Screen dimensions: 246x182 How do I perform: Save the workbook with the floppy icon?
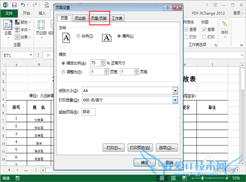14,5
